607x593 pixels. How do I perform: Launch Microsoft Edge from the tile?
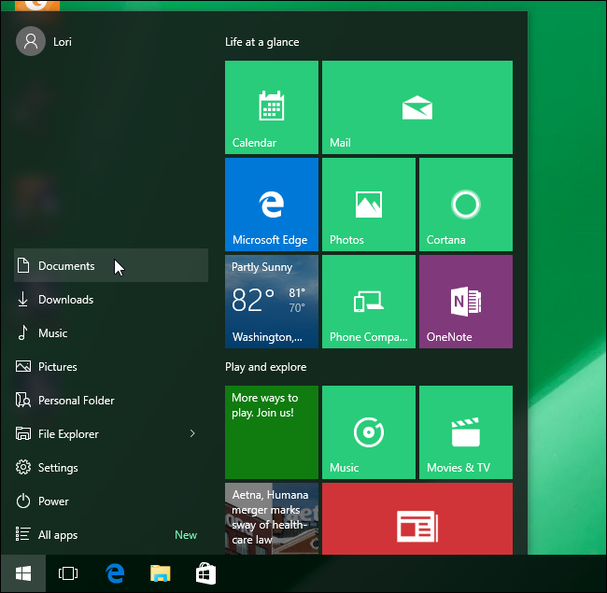click(x=271, y=205)
